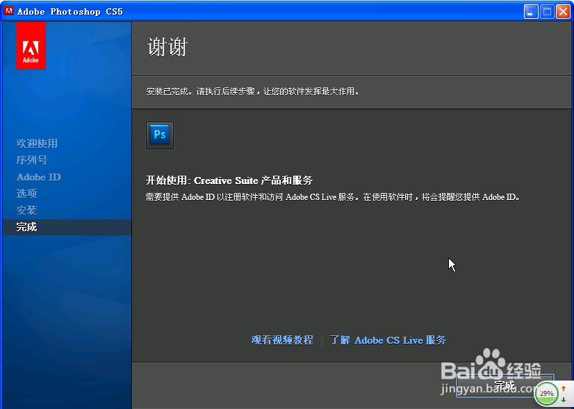Image resolution: width=574 pixels, height=409 pixels.
Task: Click the 完成 button at bottom right
Action: click(x=505, y=385)
